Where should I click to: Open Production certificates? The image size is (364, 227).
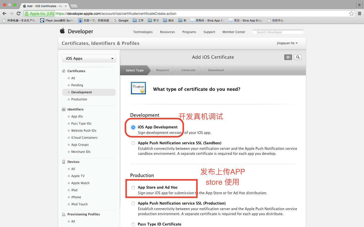[79, 99]
